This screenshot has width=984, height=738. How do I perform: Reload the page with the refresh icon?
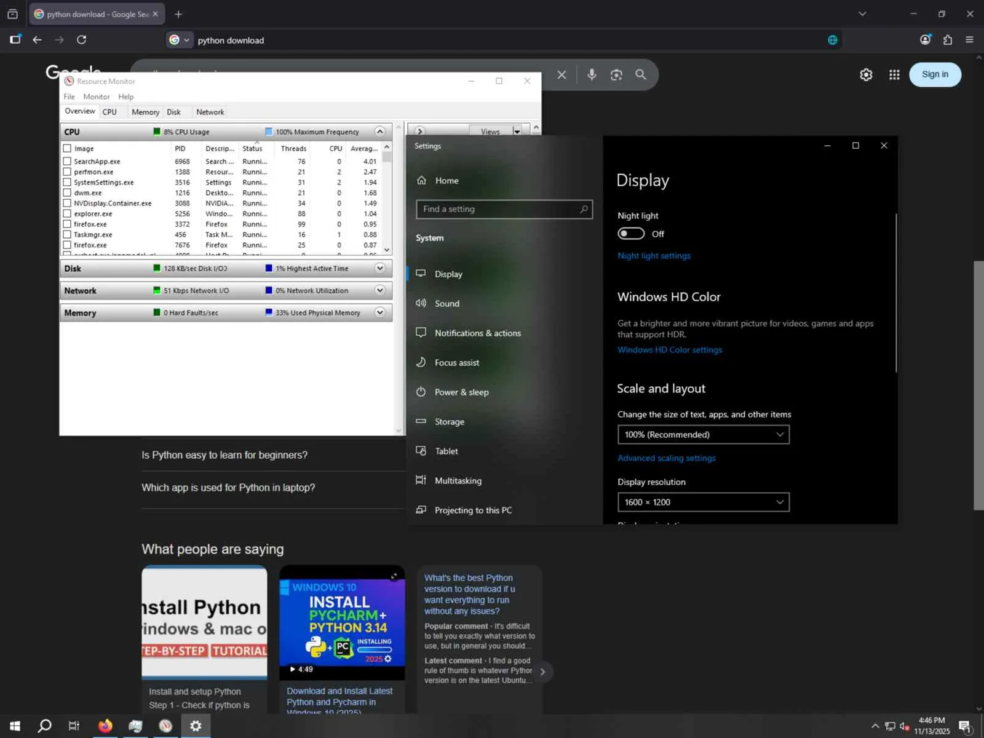[x=81, y=40]
